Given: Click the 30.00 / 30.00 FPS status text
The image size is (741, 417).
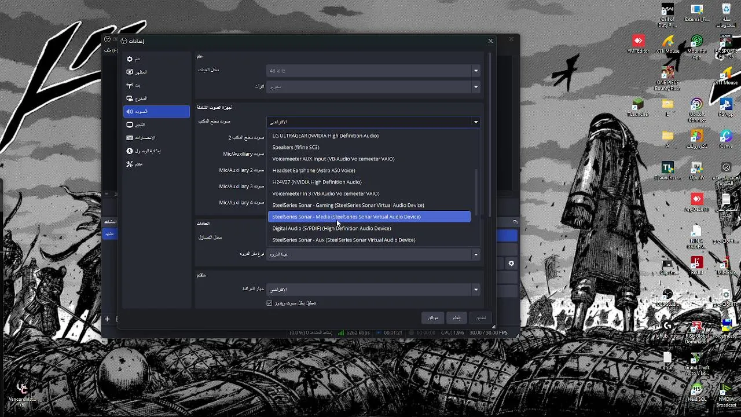Looking at the screenshot, I should coord(489,333).
